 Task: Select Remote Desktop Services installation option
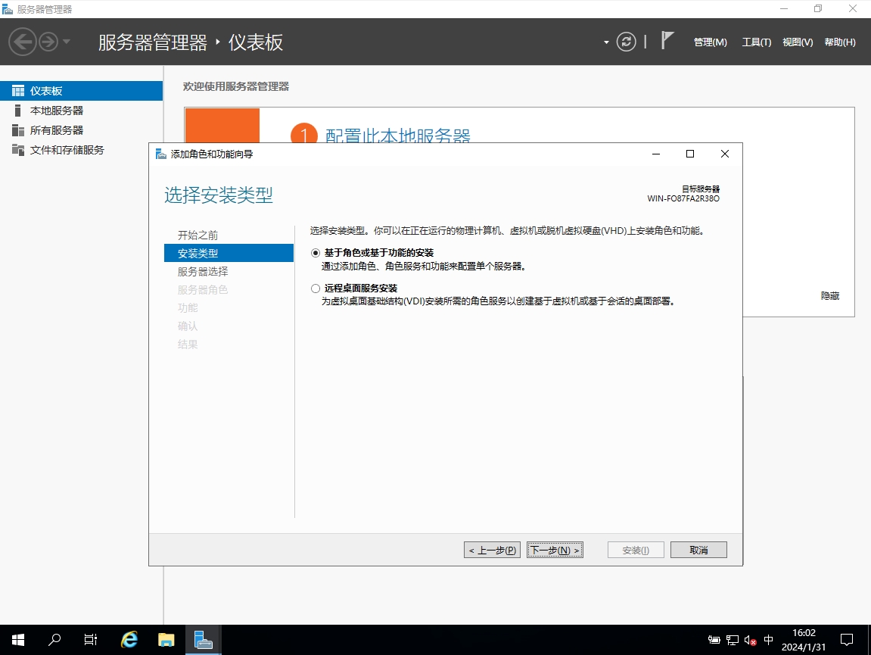[x=316, y=289]
